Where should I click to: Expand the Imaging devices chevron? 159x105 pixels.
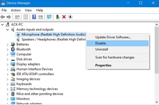pos(8,79)
